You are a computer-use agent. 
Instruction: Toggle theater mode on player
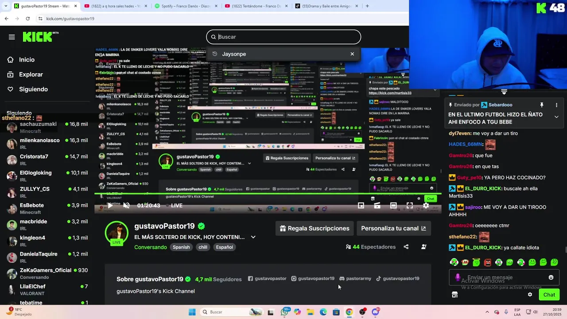(393, 206)
